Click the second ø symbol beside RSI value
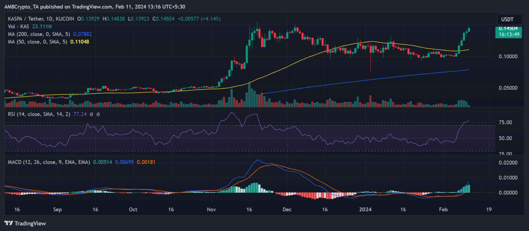The width and height of the screenshot is (529, 231). [98, 114]
